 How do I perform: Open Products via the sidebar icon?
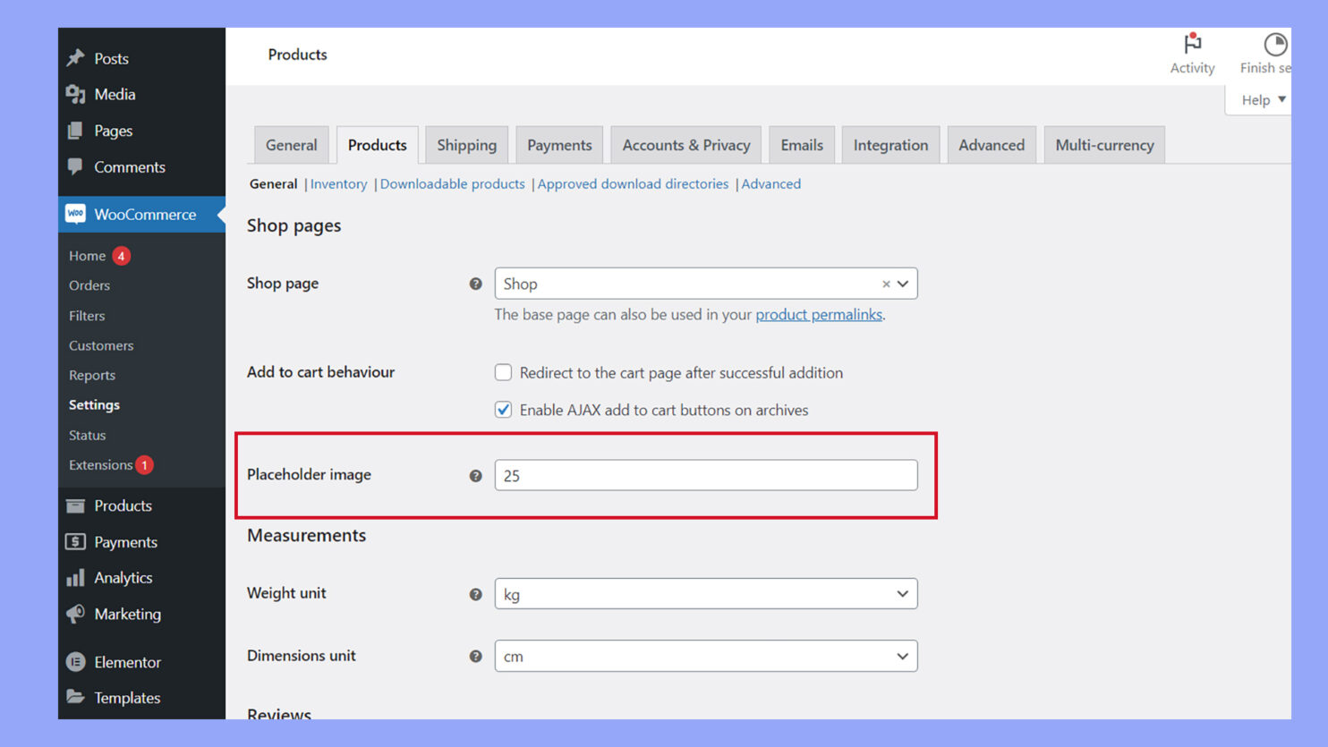[75, 505]
